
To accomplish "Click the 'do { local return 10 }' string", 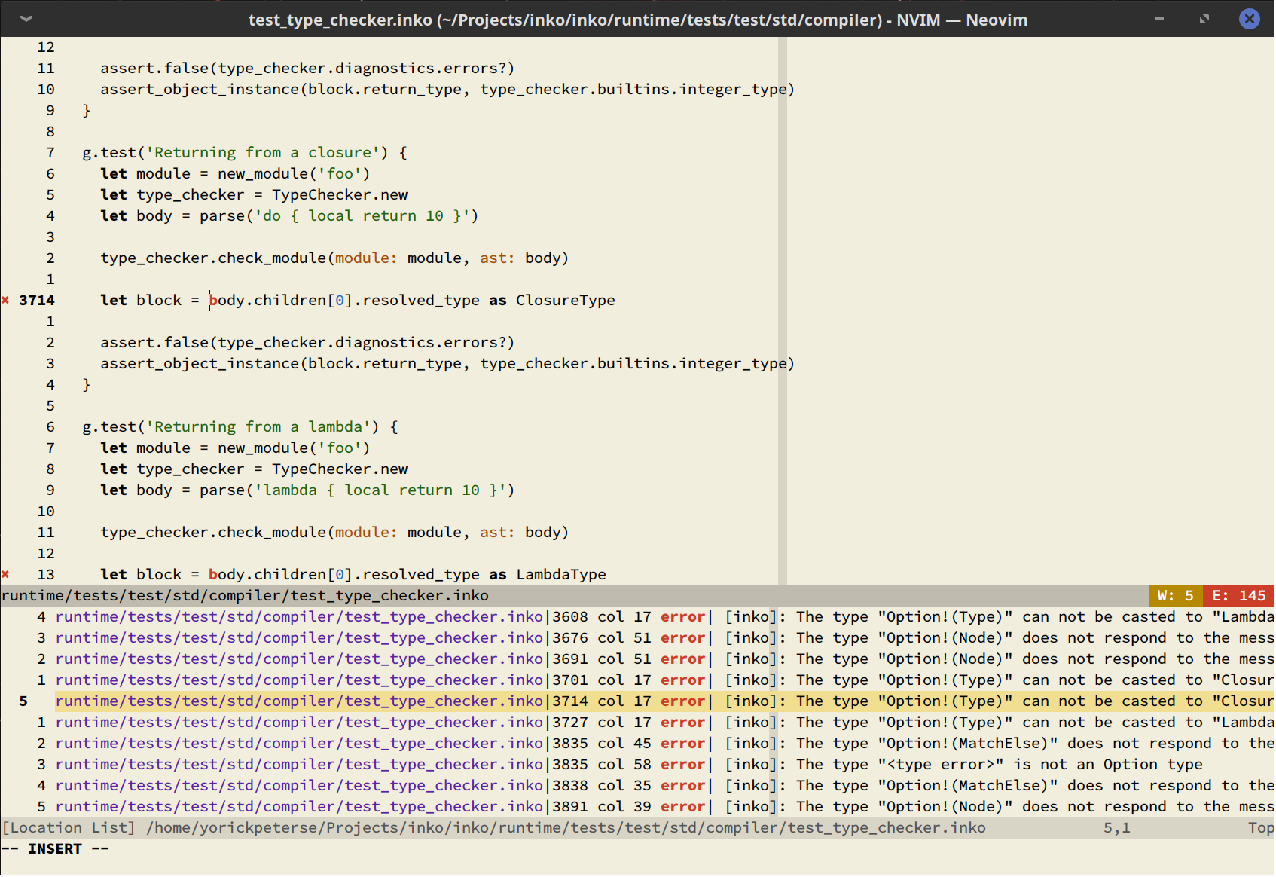I will (362, 216).
